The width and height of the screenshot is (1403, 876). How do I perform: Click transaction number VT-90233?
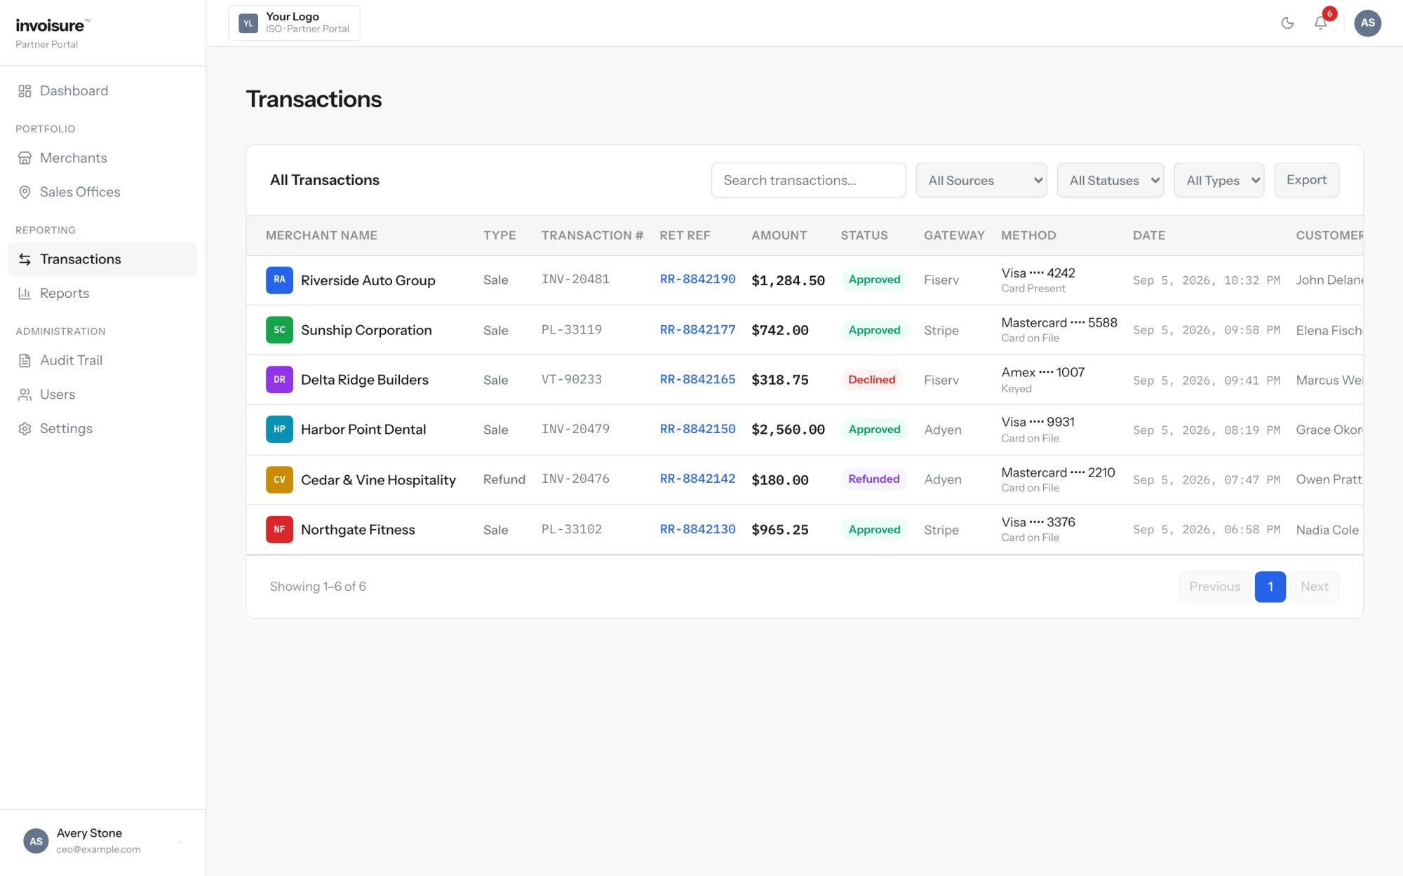(572, 379)
